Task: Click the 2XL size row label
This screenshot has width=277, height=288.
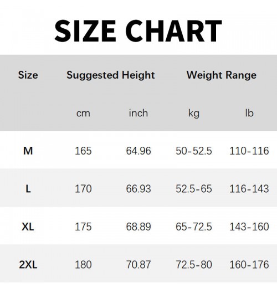Action: tap(28, 265)
